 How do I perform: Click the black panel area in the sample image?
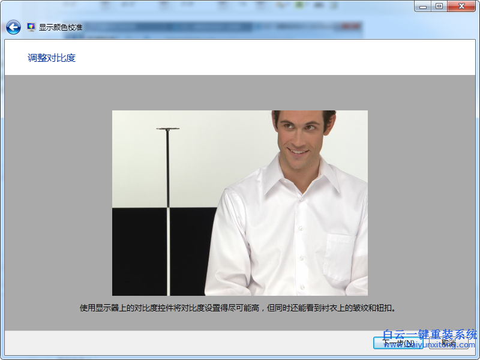tap(138, 252)
